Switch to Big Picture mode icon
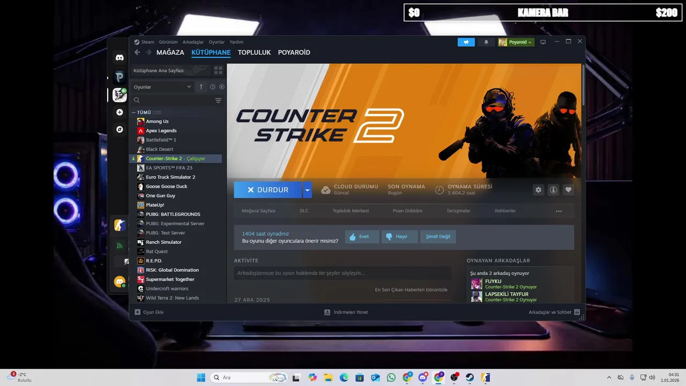The image size is (686, 386). 543,42
